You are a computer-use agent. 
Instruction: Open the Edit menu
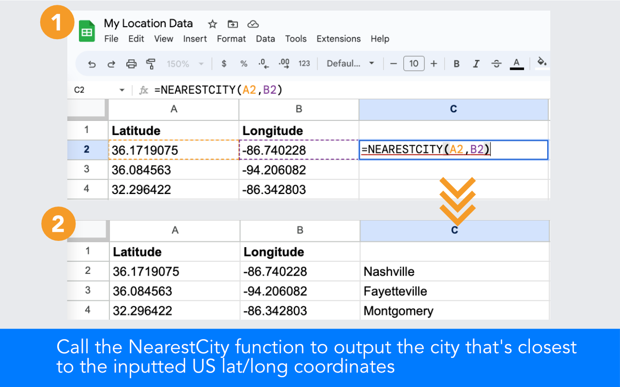[136, 39]
